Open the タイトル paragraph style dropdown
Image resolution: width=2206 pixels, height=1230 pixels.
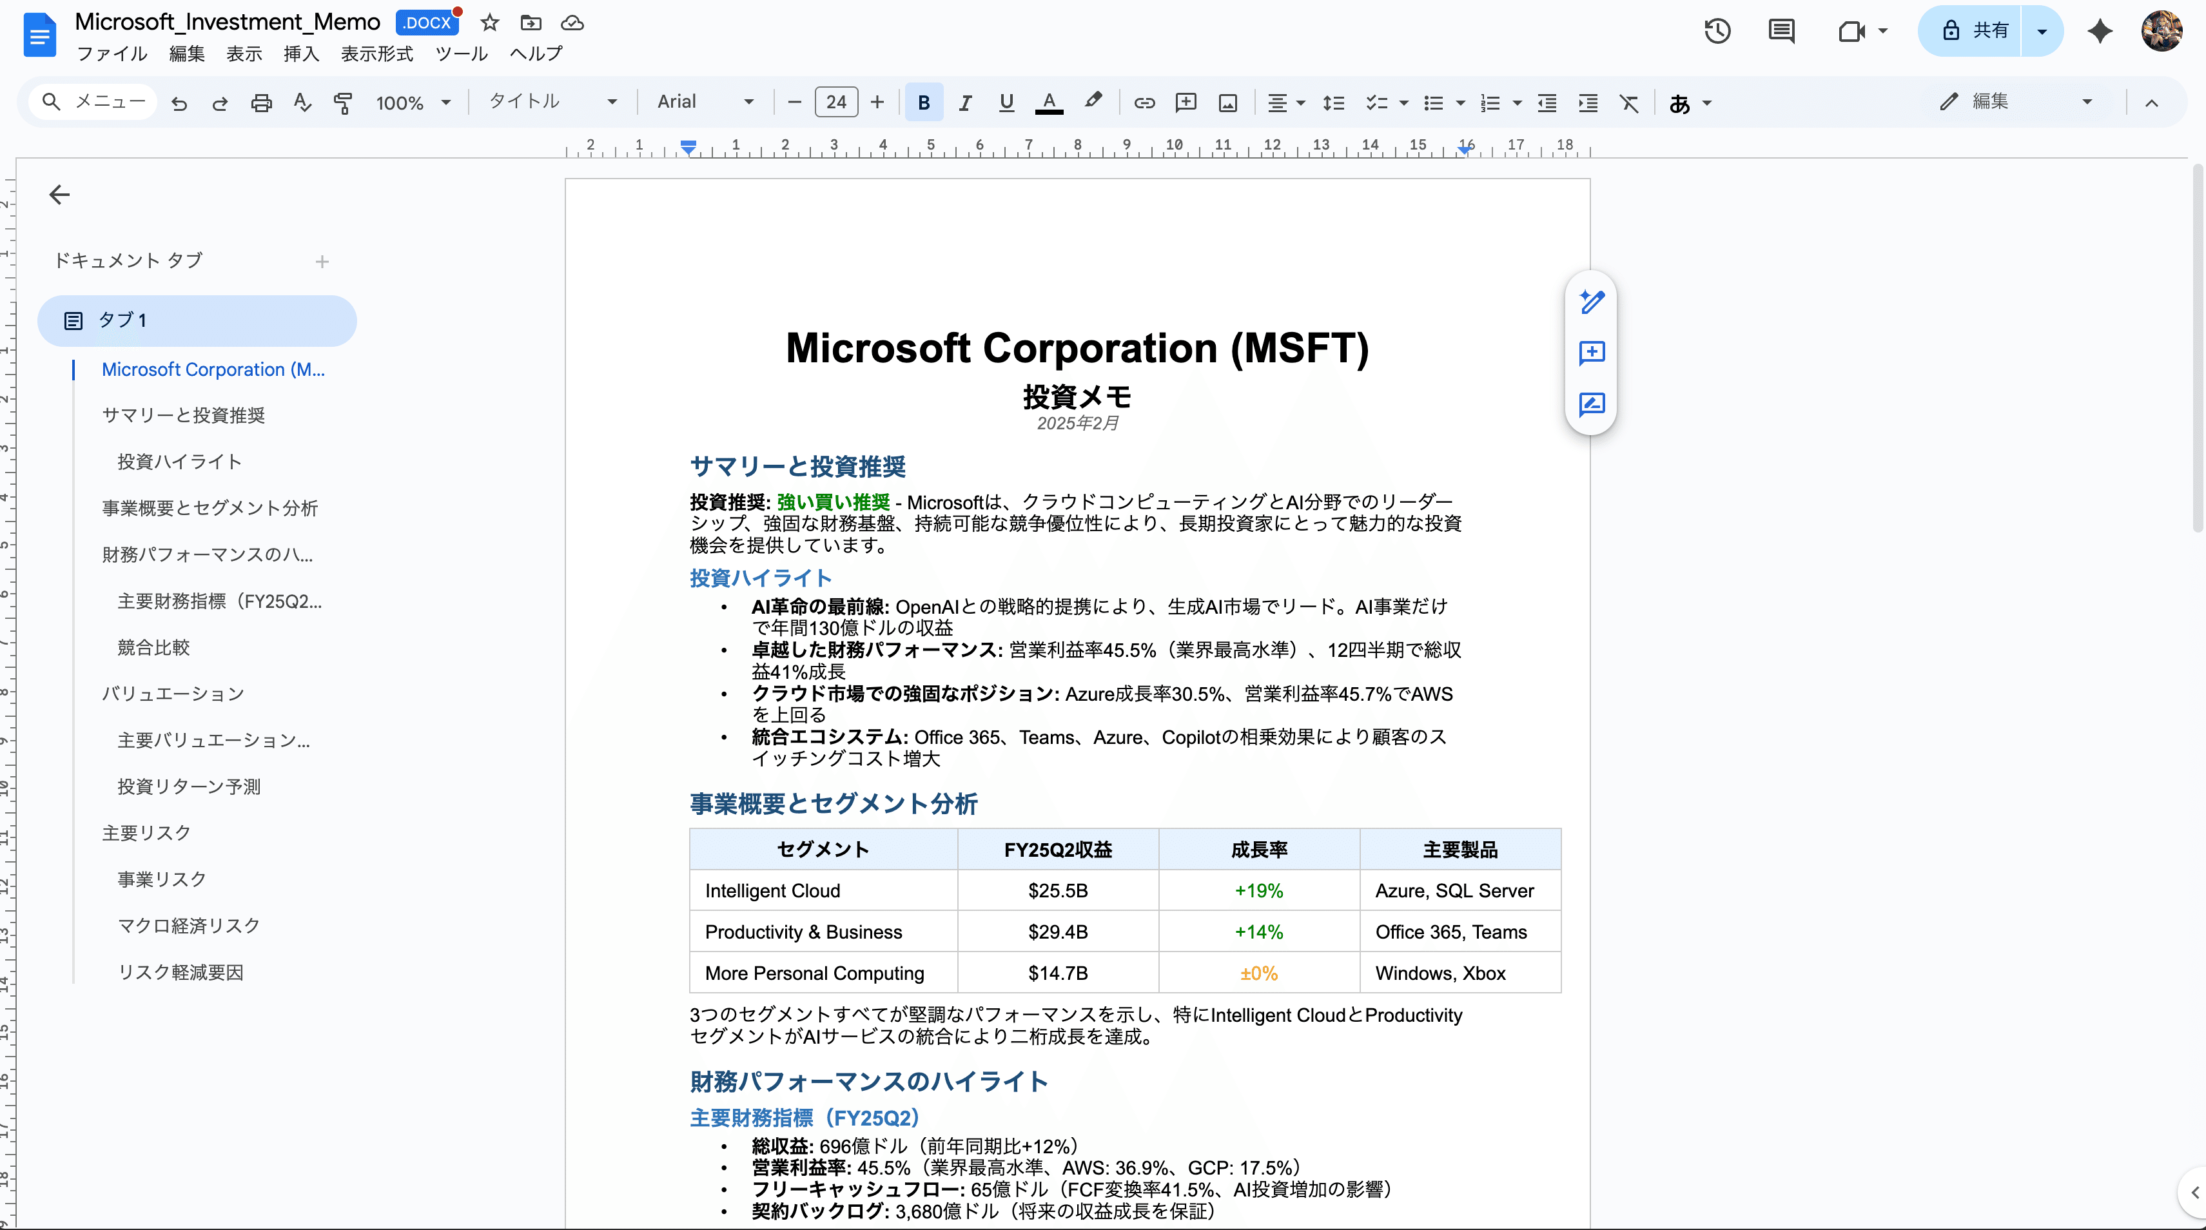click(x=552, y=102)
